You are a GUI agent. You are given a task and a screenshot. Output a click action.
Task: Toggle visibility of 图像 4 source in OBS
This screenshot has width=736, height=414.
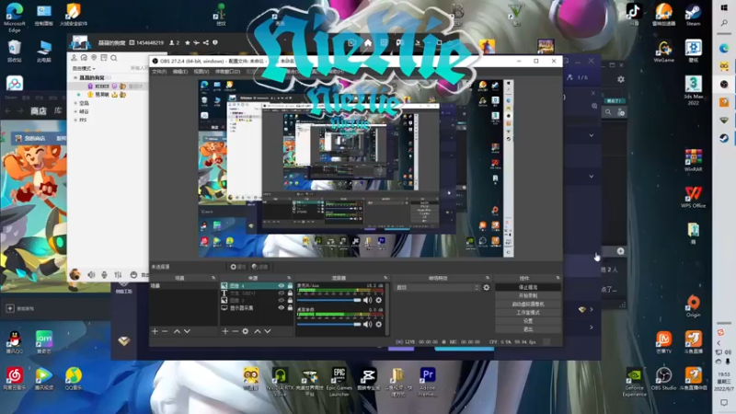pyautogui.click(x=282, y=285)
